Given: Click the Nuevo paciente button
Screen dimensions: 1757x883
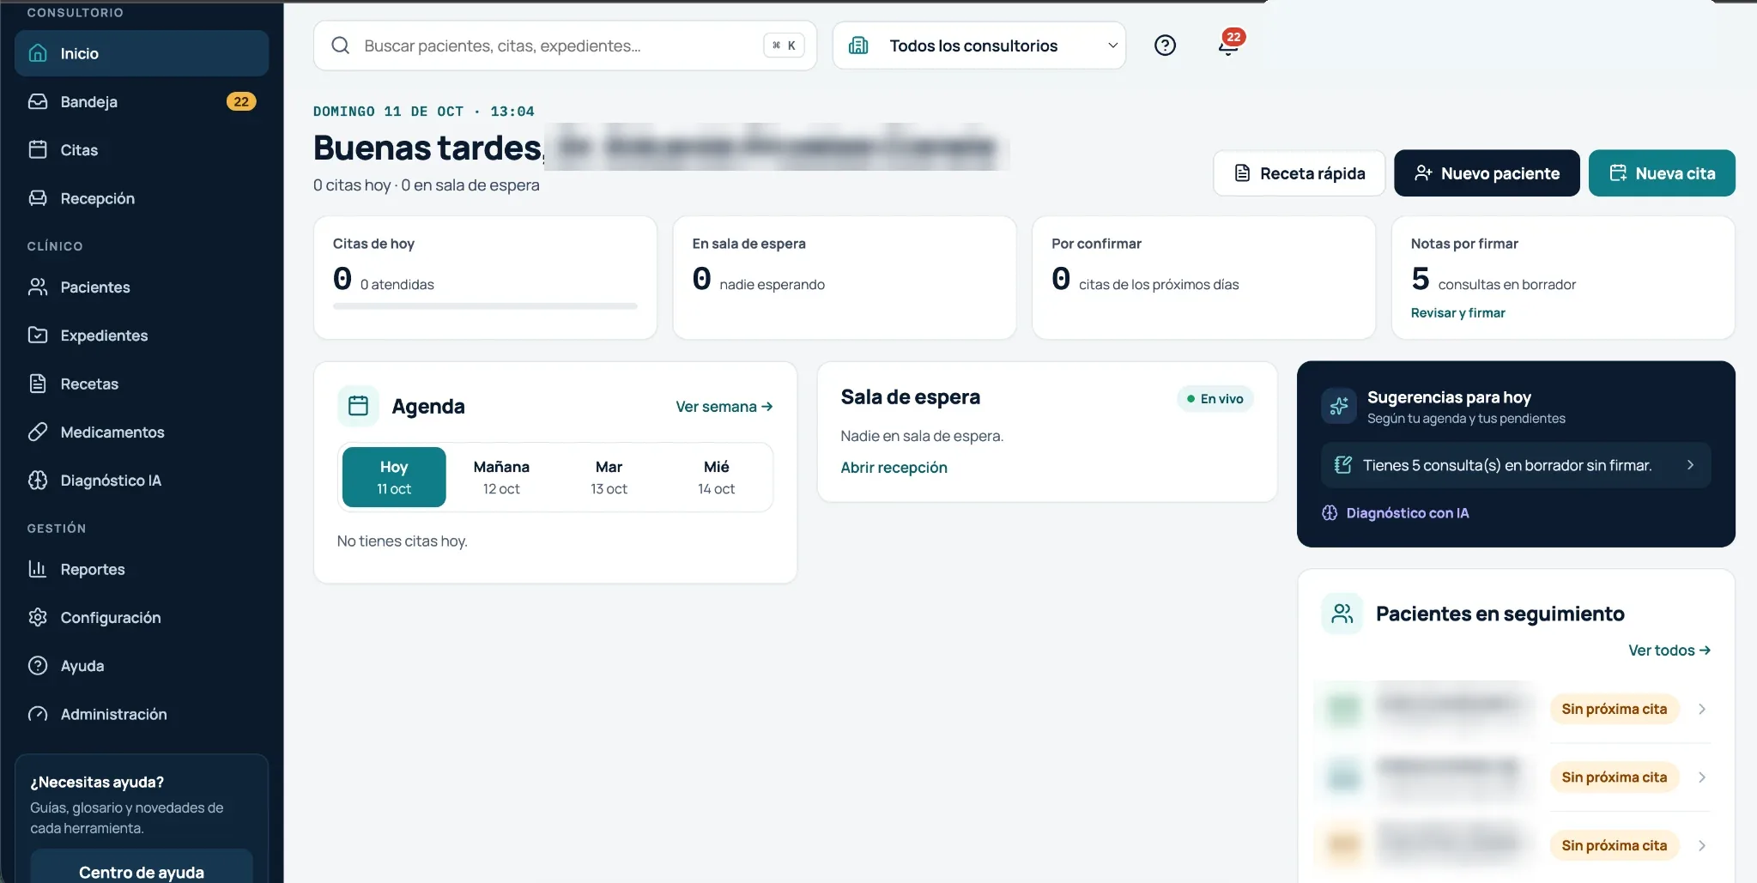Looking at the screenshot, I should pos(1487,173).
